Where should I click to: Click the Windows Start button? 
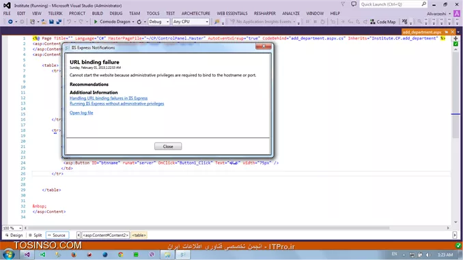tap(8, 255)
